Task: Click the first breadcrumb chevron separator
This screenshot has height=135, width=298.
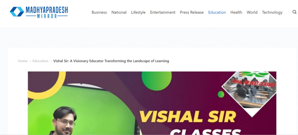Action: tap(30, 61)
